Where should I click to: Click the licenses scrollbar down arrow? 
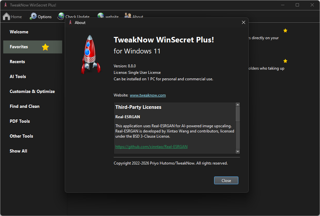coord(237,151)
